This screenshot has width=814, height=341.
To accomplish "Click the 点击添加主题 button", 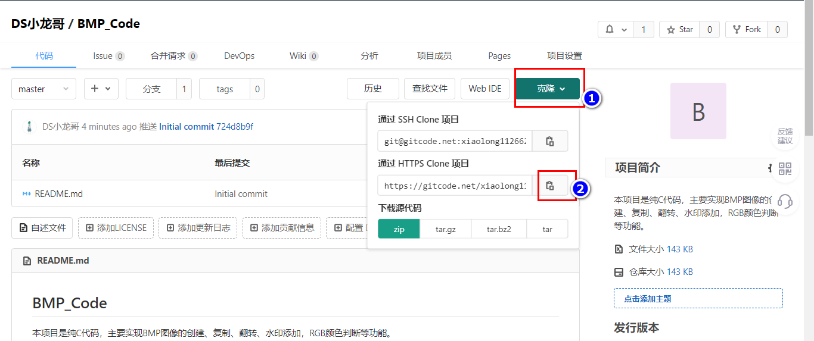I will [x=698, y=298].
